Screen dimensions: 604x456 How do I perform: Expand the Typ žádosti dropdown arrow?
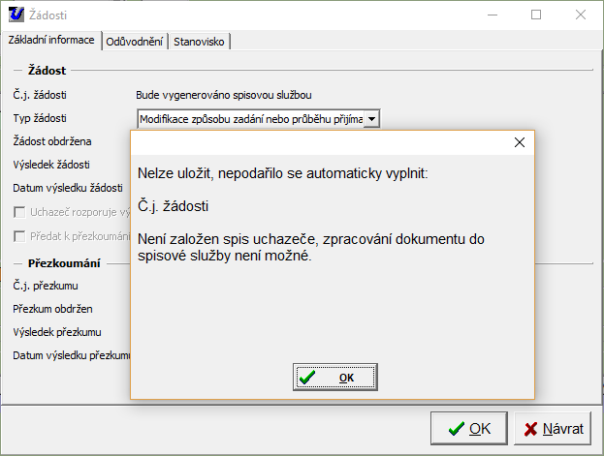click(x=371, y=119)
